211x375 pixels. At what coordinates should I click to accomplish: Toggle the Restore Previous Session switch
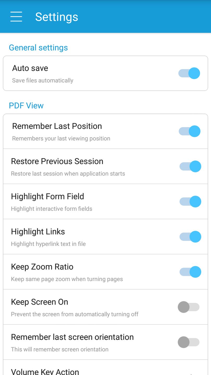[x=190, y=166]
